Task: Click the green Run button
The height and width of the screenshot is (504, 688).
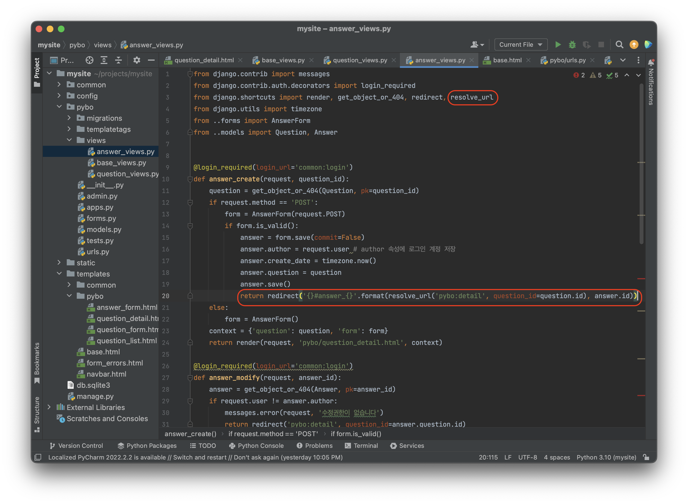Action: click(x=558, y=45)
